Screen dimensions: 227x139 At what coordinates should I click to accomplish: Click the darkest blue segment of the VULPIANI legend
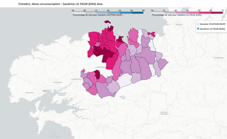pos(137,13)
